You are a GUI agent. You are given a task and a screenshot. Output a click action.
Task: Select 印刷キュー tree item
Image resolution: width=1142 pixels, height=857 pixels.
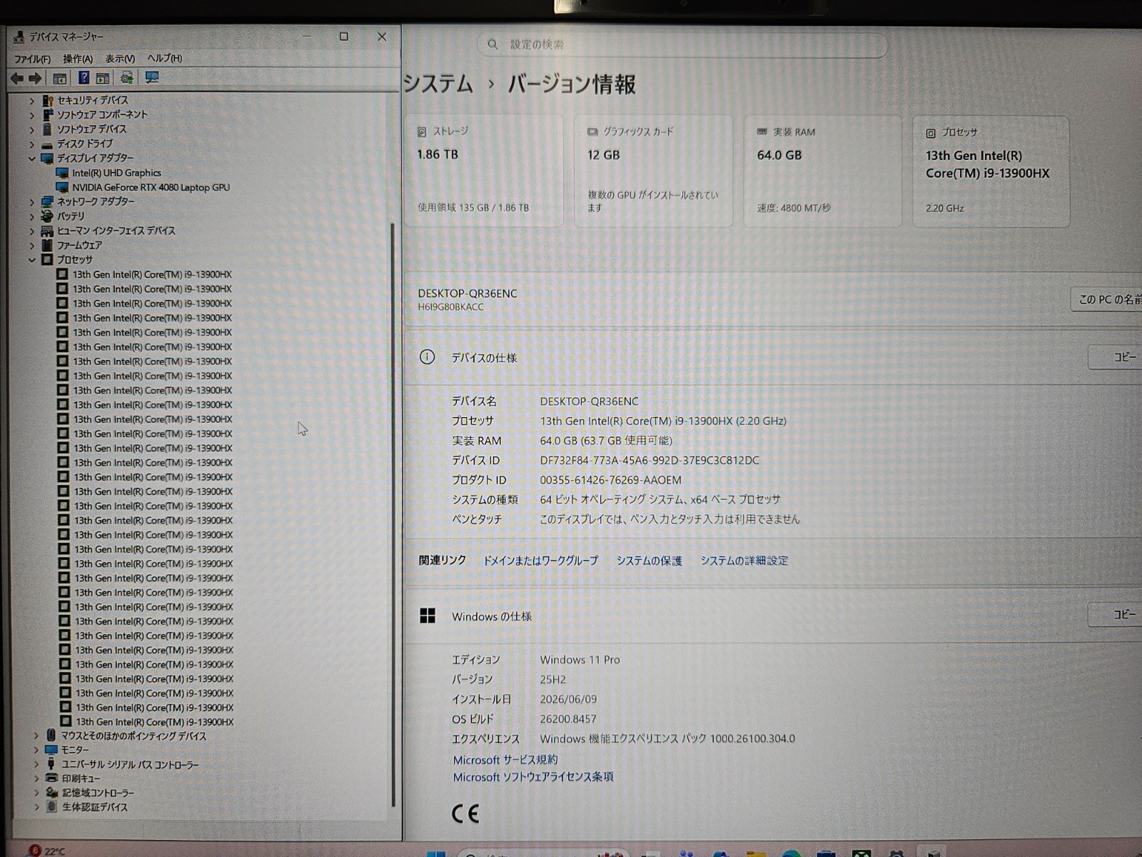[x=81, y=778]
